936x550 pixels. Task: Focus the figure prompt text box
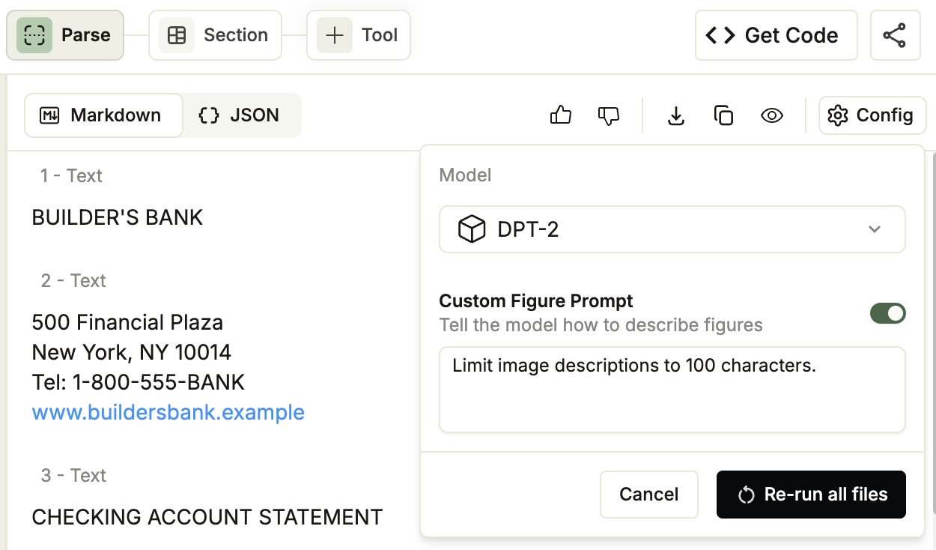point(672,390)
